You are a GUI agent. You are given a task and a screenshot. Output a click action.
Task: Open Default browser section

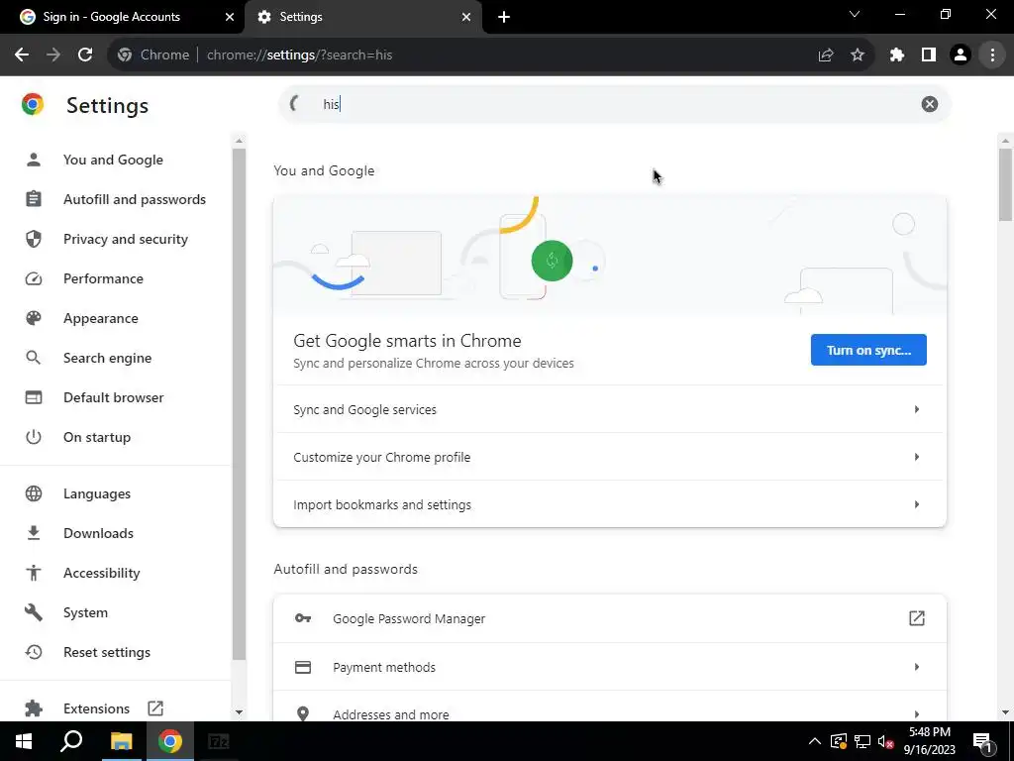[113, 397]
